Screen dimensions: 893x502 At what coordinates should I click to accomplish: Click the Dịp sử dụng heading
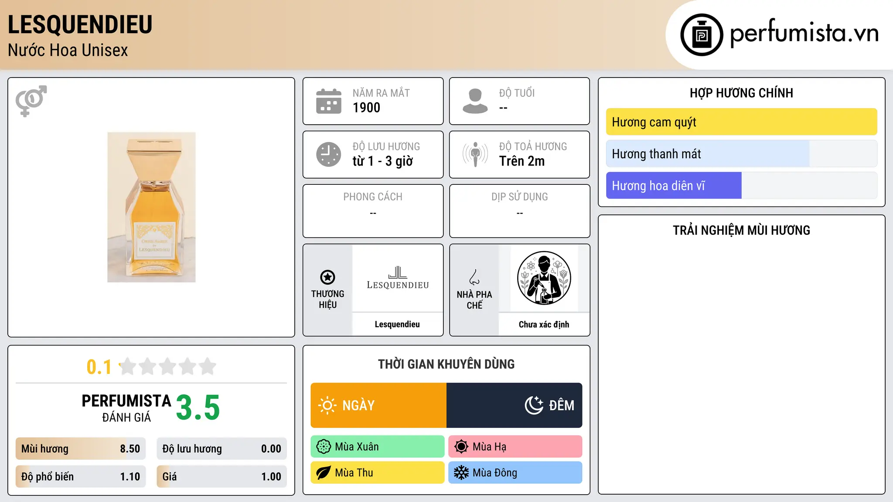point(520,197)
